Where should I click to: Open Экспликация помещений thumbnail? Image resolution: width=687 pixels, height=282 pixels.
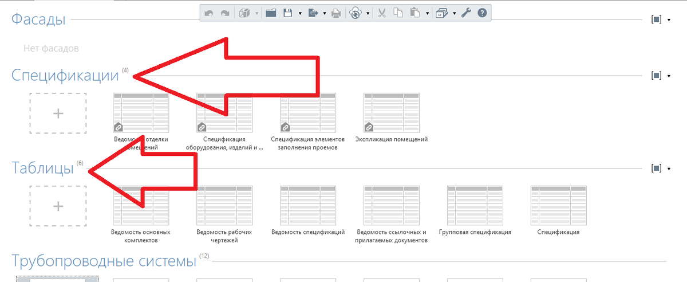392,113
